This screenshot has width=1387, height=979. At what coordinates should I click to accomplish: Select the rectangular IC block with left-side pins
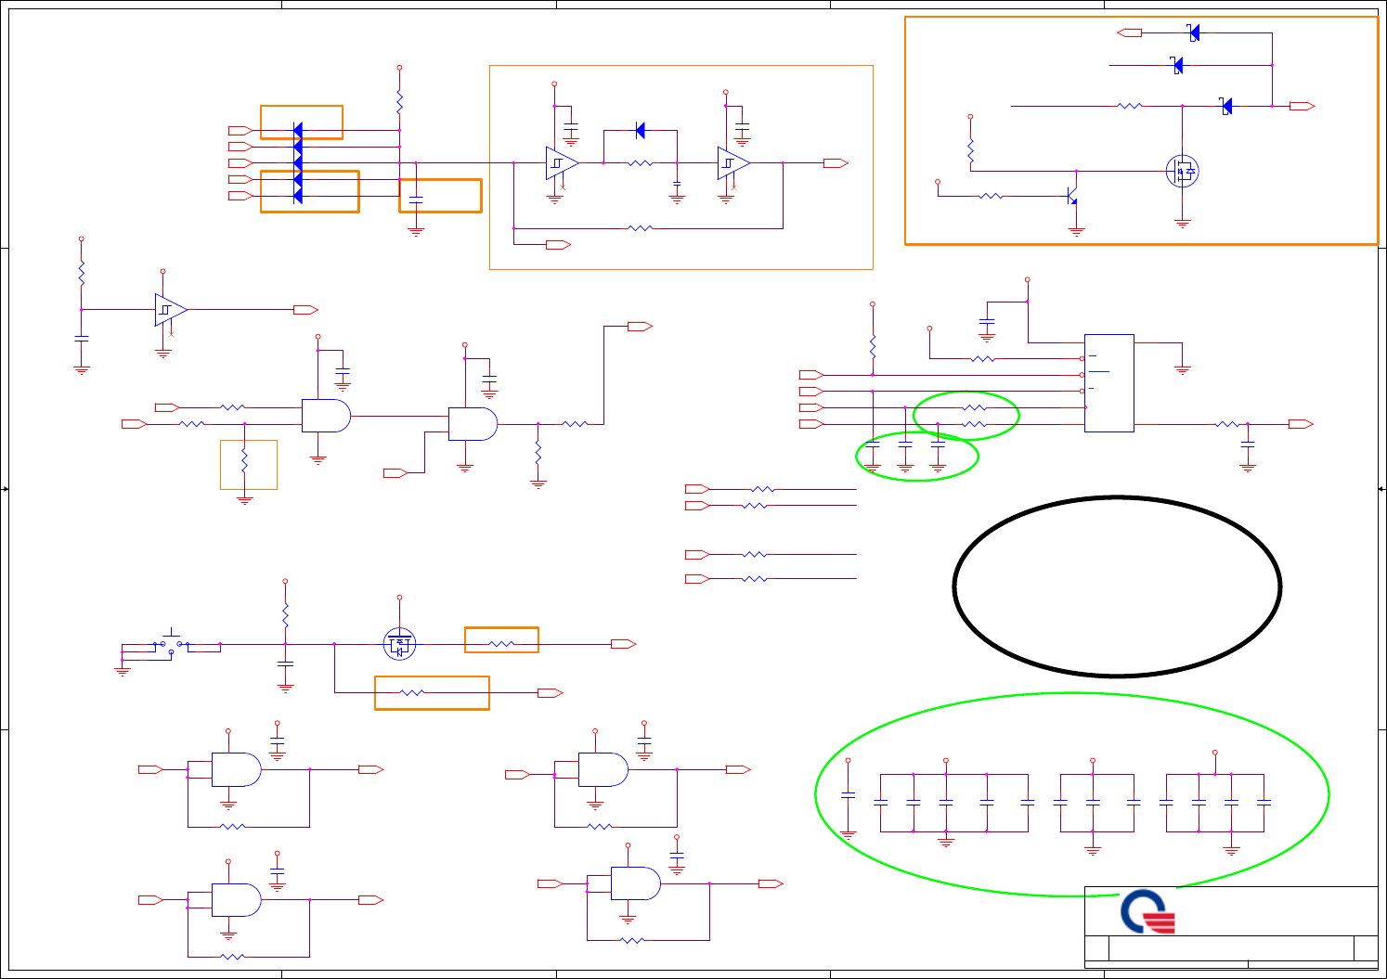click(x=1109, y=382)
